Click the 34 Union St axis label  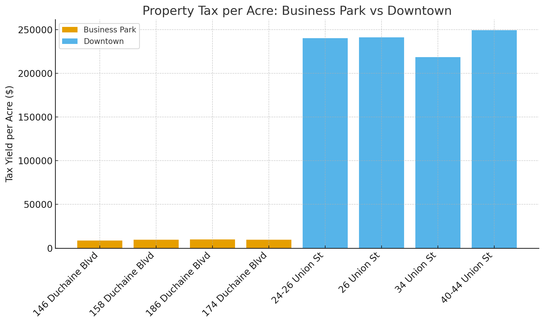416,273
